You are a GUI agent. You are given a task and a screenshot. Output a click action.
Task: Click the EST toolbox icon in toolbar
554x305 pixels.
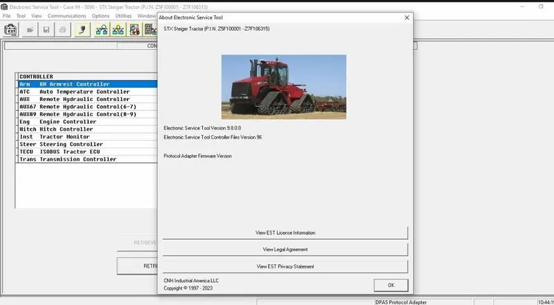(x=10, y=30)
